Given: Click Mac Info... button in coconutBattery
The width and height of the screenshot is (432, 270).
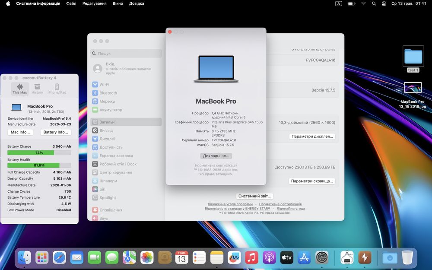Looking at the screenshot, I should point(20,132).
